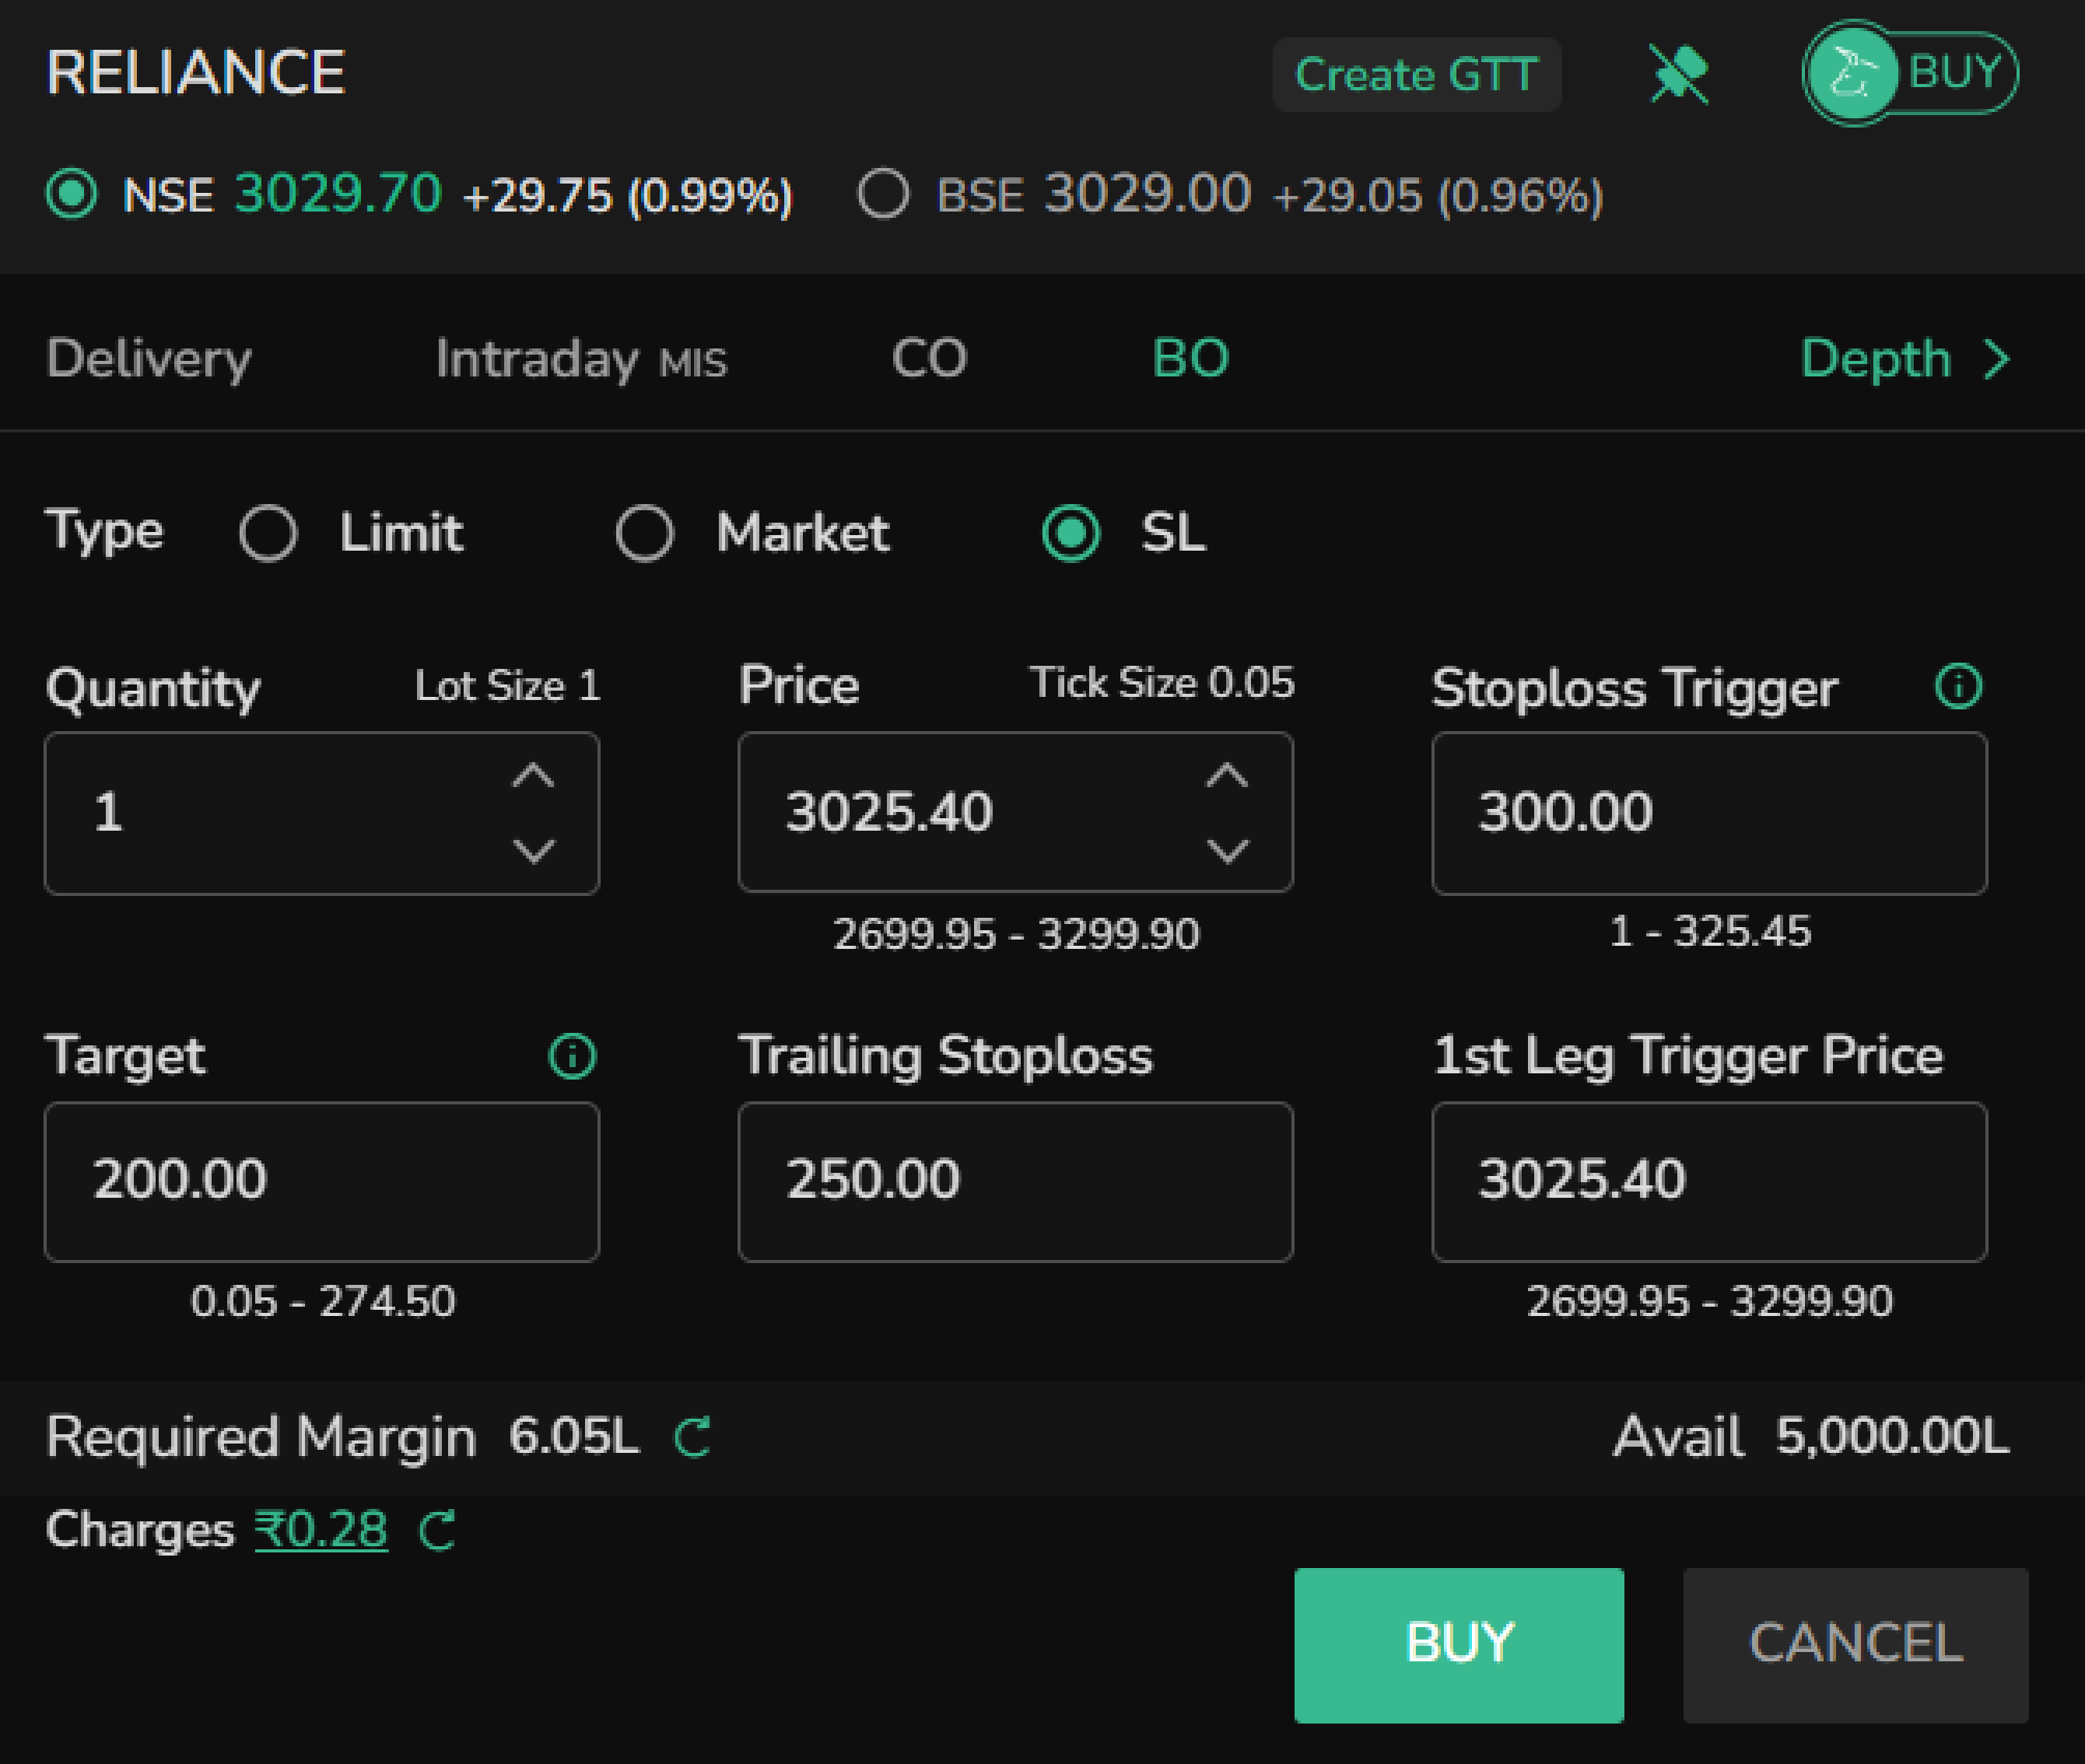This screenshot has width=2085, height=1764.
Task: Unpin the order window with pin icon
Action: [1679, 74]
